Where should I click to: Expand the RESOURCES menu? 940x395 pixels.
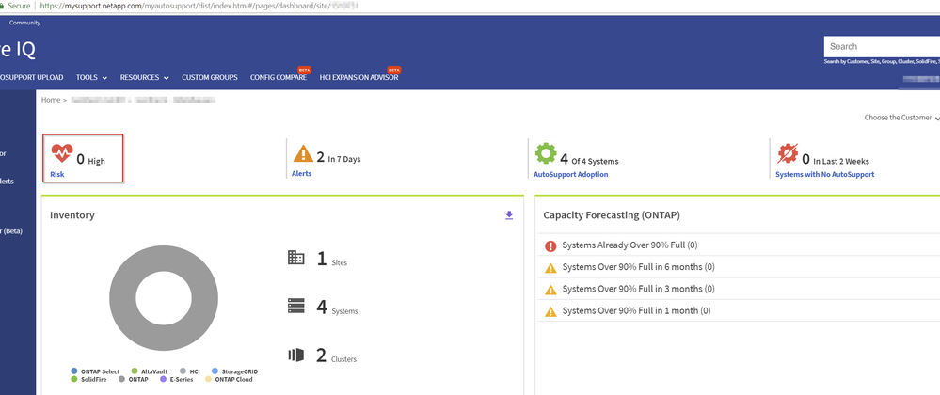(145, 77)
